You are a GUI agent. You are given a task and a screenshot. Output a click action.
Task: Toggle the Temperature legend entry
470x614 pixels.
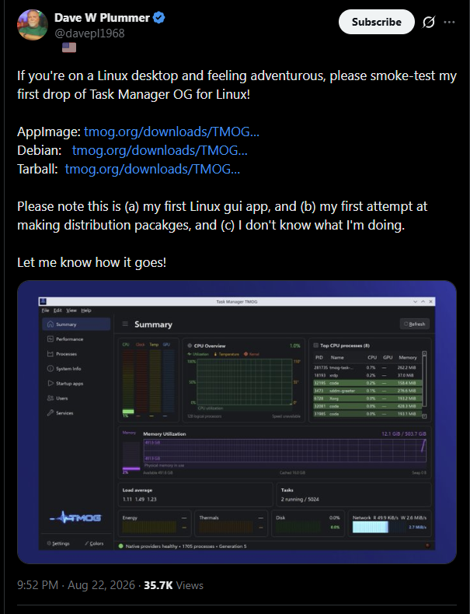226,354
